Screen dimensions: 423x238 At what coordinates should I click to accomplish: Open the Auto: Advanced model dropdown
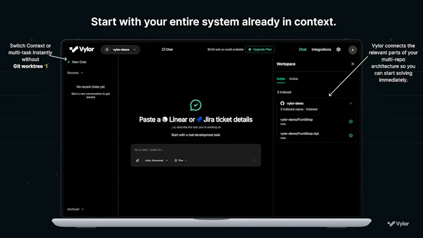(156, 160)
